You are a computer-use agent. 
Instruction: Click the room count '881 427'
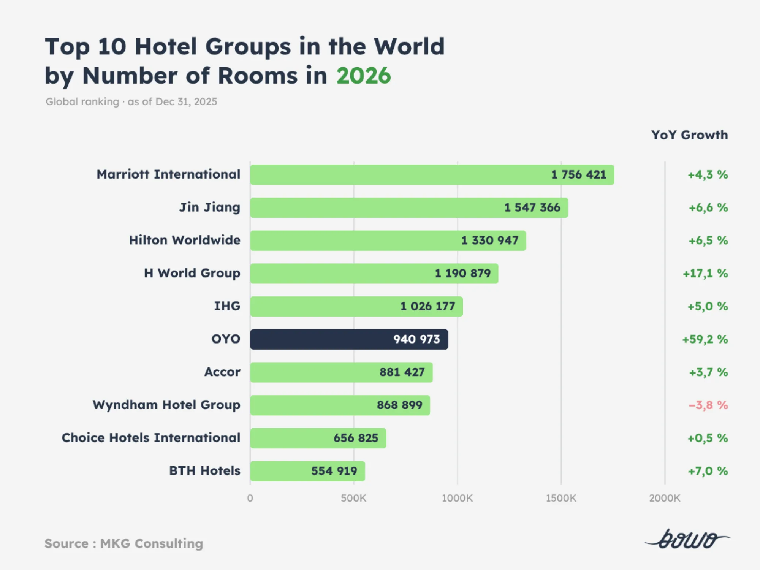coord(402,372)
